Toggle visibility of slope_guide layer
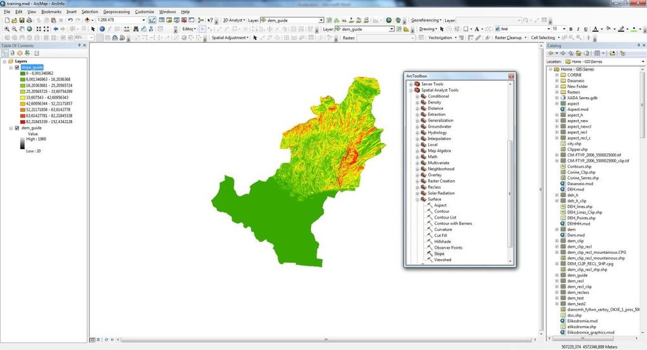 tap(17, 67)
